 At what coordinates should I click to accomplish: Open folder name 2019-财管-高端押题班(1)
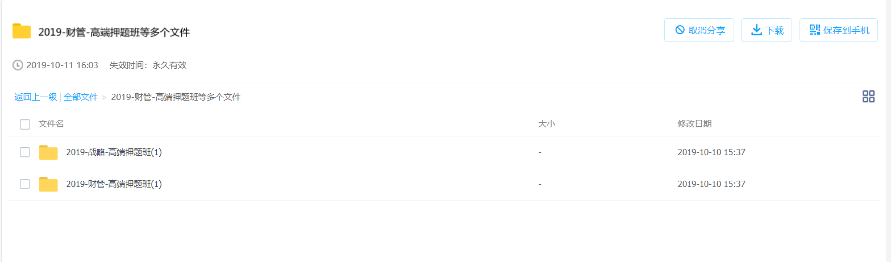114,184
